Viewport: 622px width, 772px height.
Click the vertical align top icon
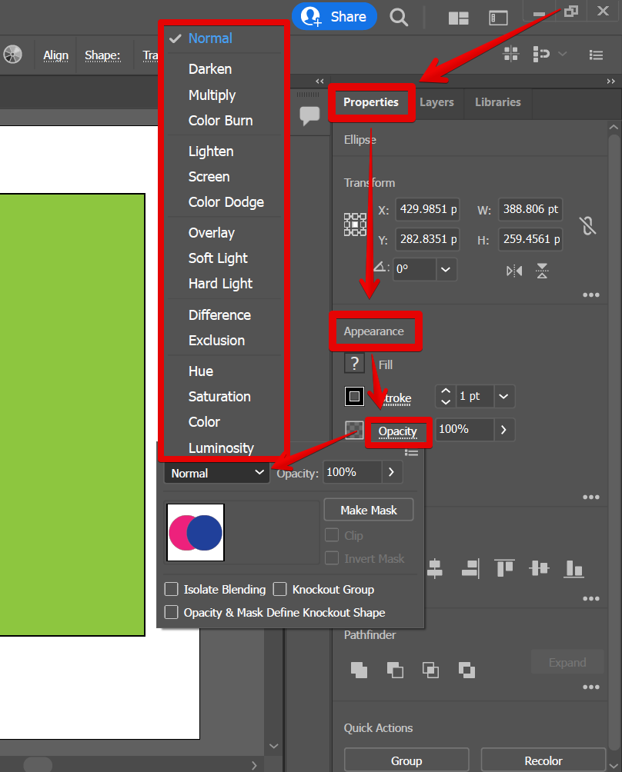pyautogui.click(x=504, y=568)
